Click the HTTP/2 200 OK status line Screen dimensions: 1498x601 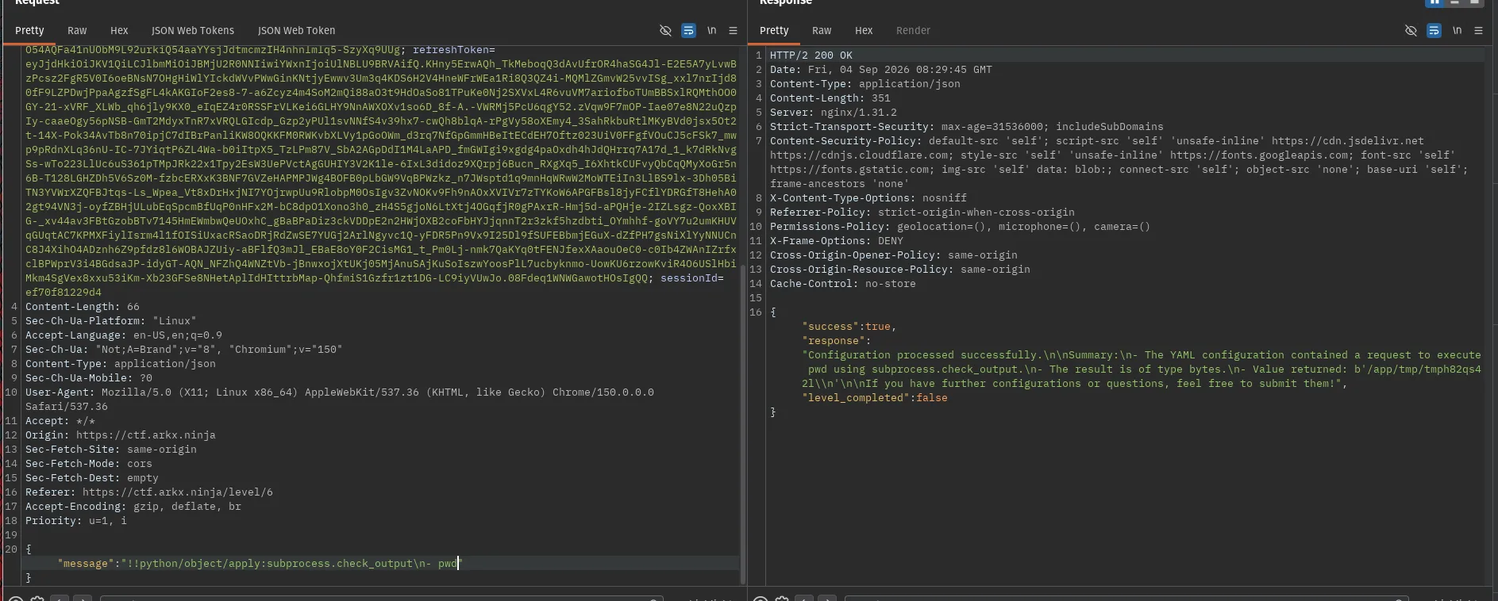pos(811,55)
